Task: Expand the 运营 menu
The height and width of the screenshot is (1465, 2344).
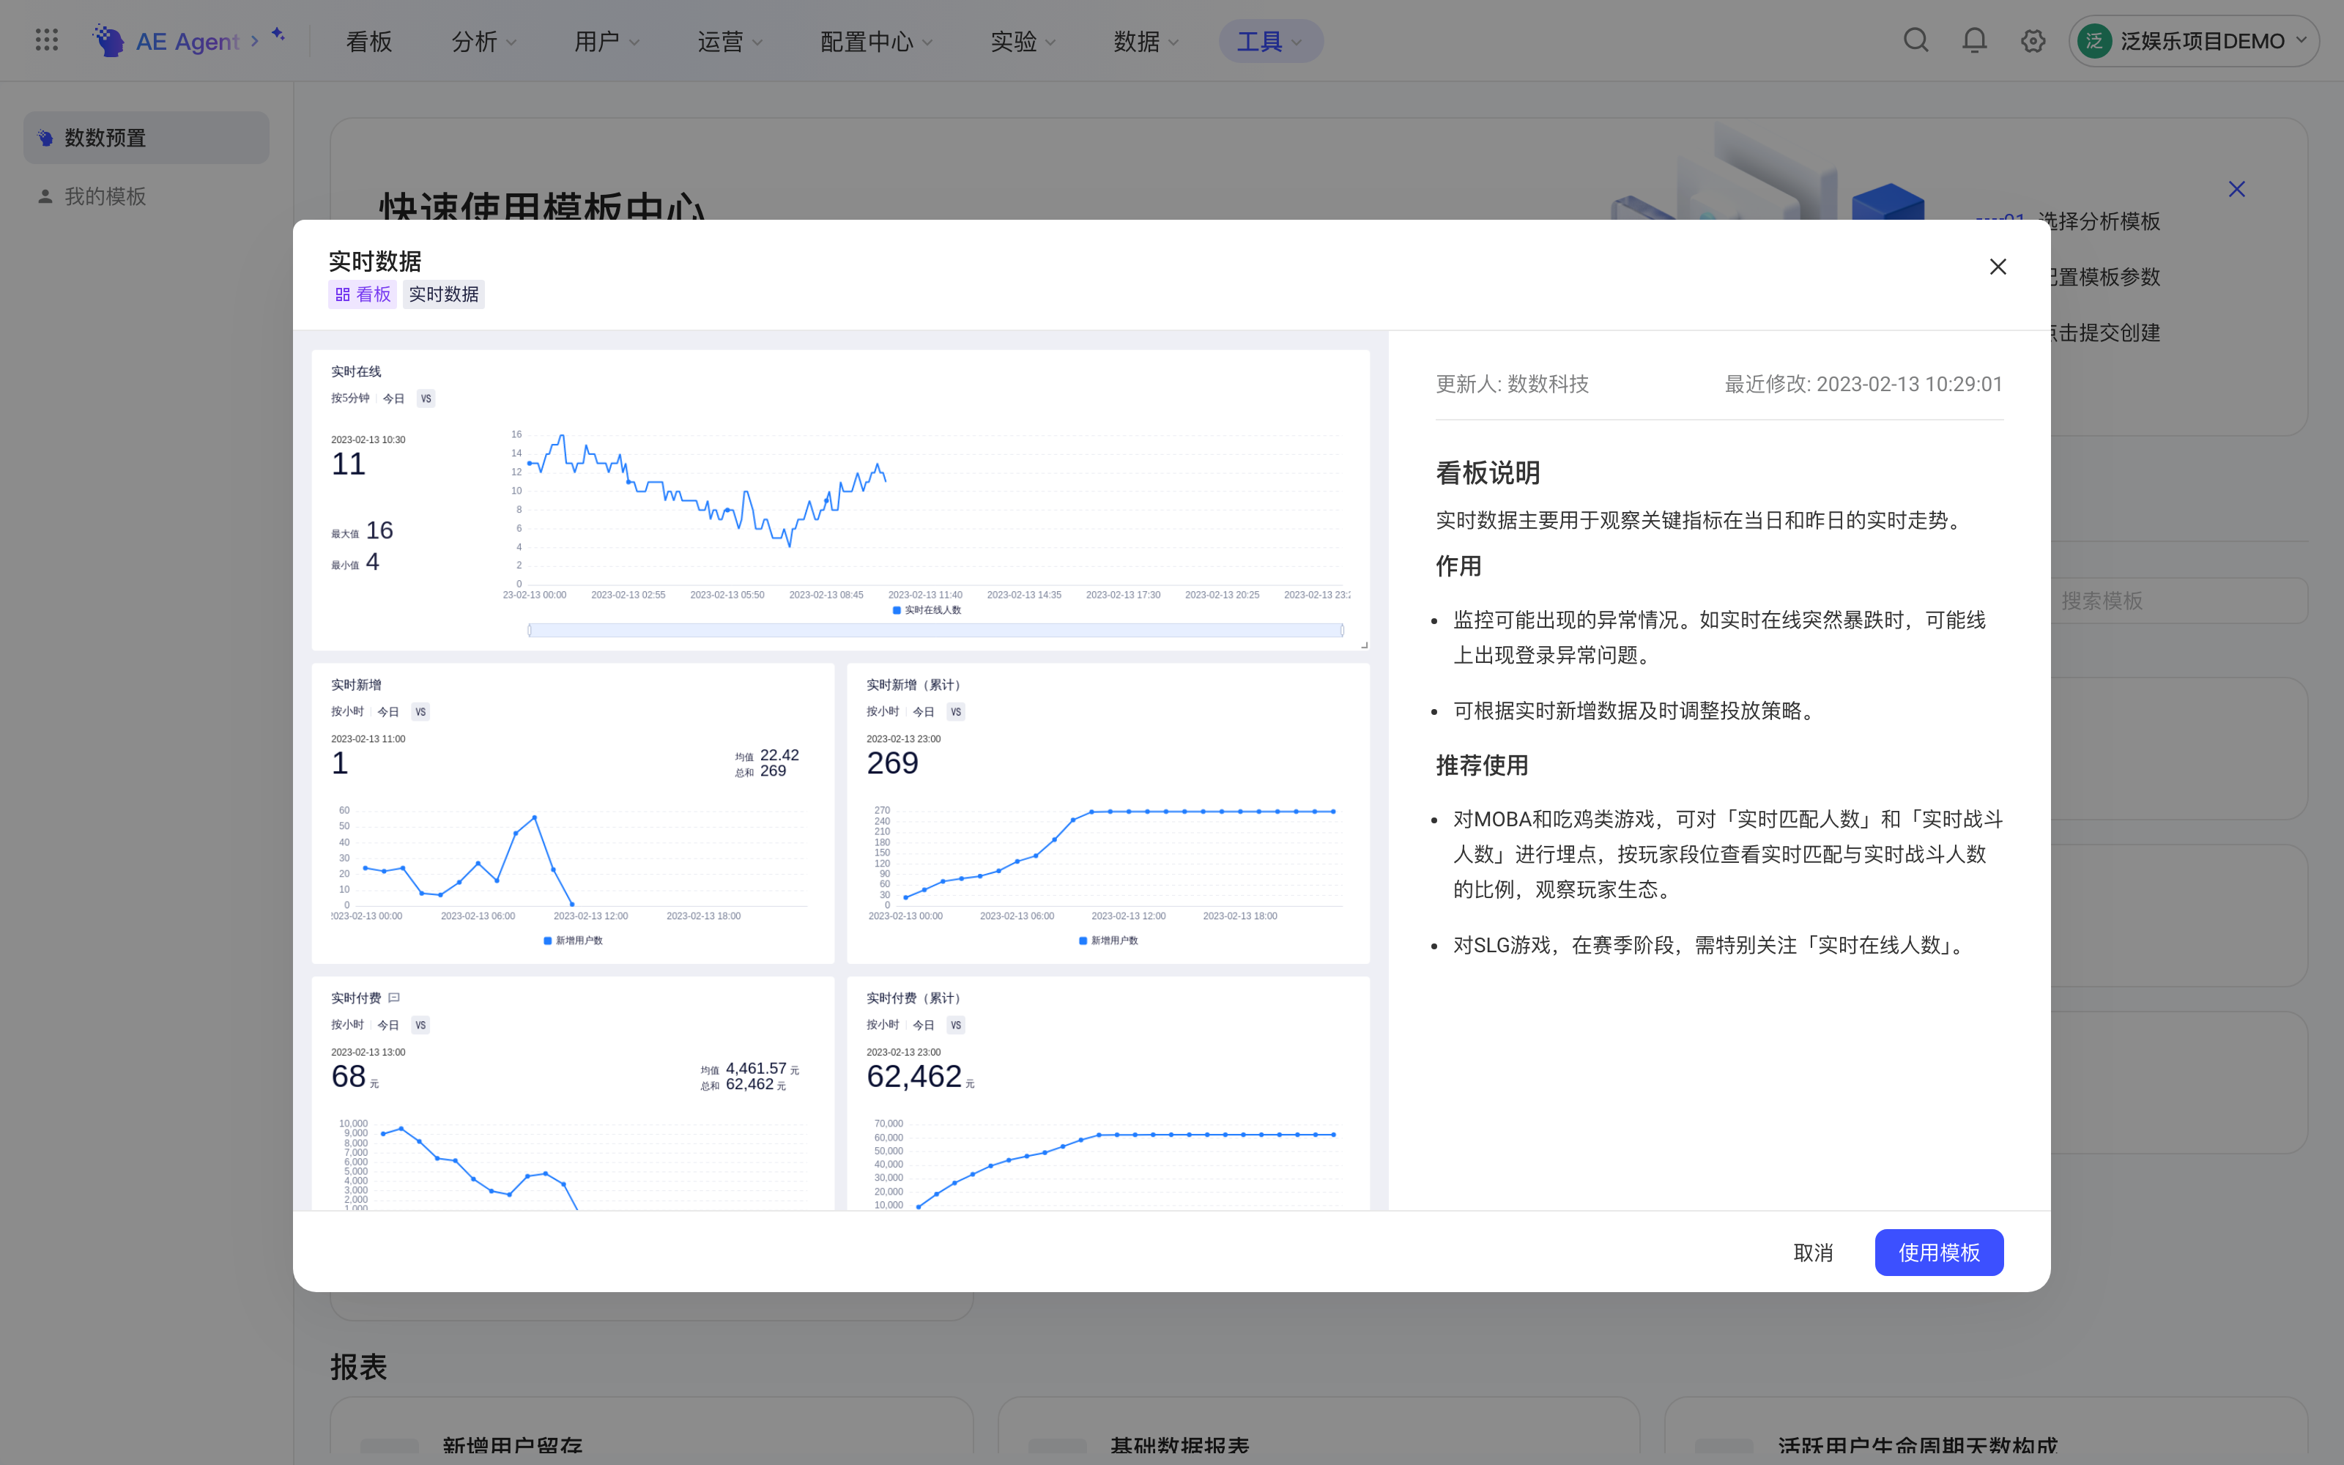Action: 730,41
